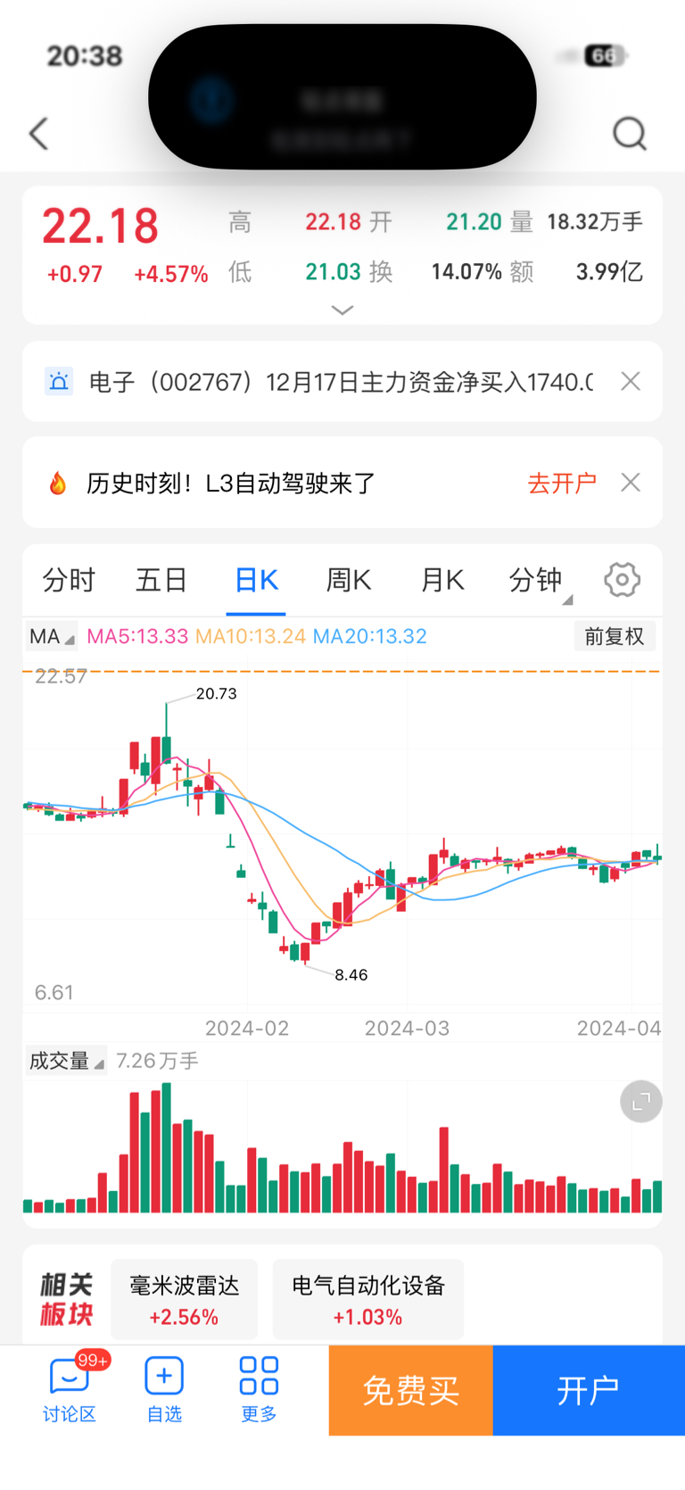Switch to the 分时 tab
This screenshot has width=685, height=1490.
tap(69, 581)
